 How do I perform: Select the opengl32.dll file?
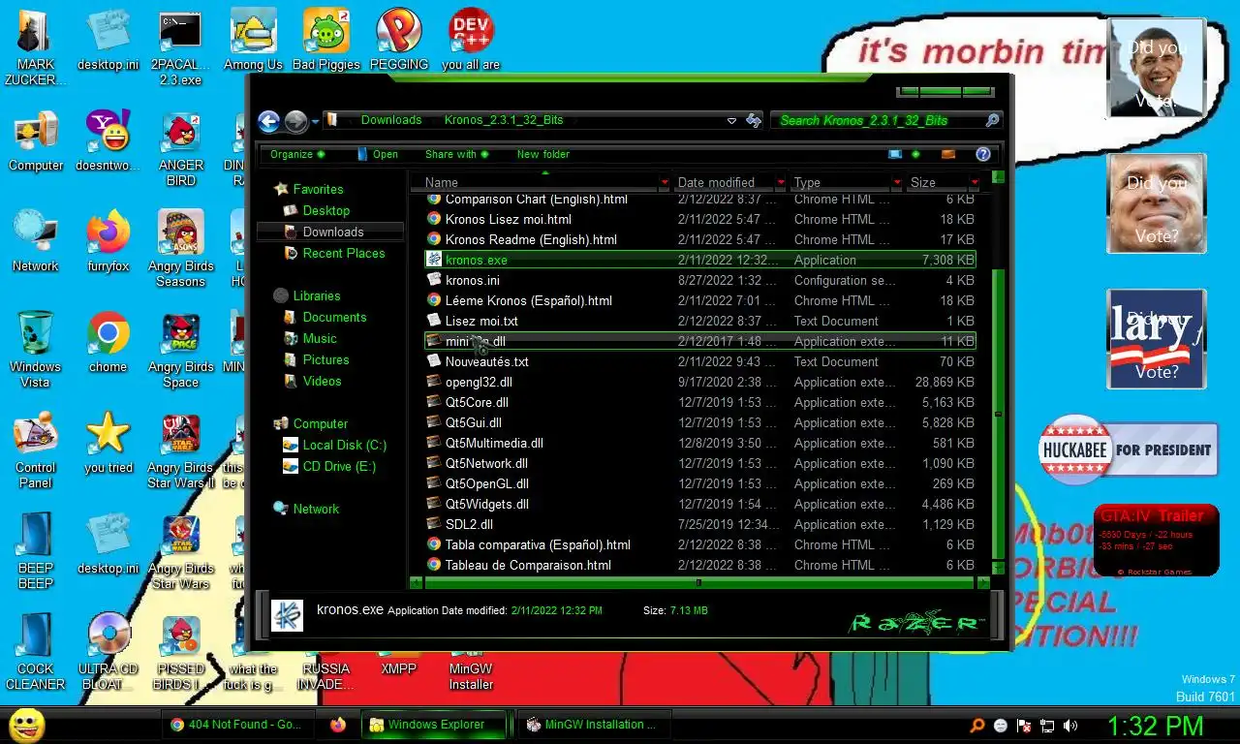pos(699,382)
